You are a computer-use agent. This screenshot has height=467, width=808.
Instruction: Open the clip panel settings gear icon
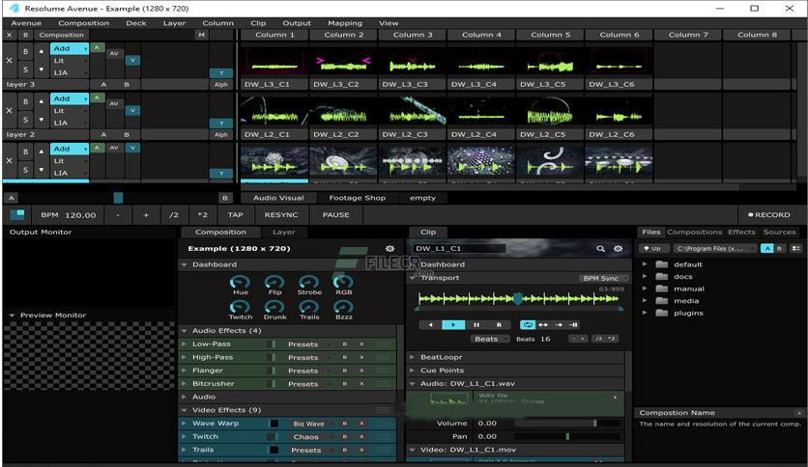(618, 248)
